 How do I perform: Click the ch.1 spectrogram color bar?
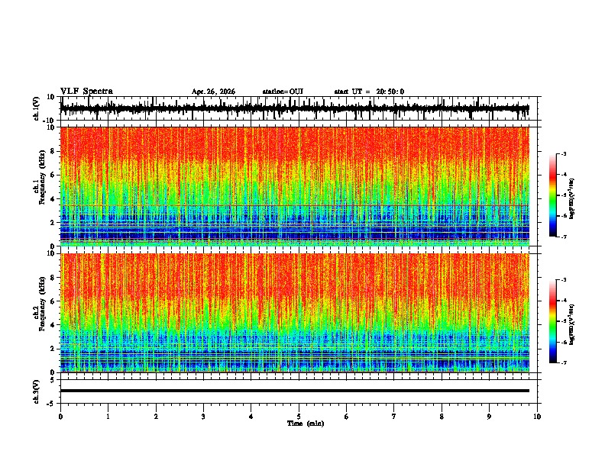pos(552,195)
